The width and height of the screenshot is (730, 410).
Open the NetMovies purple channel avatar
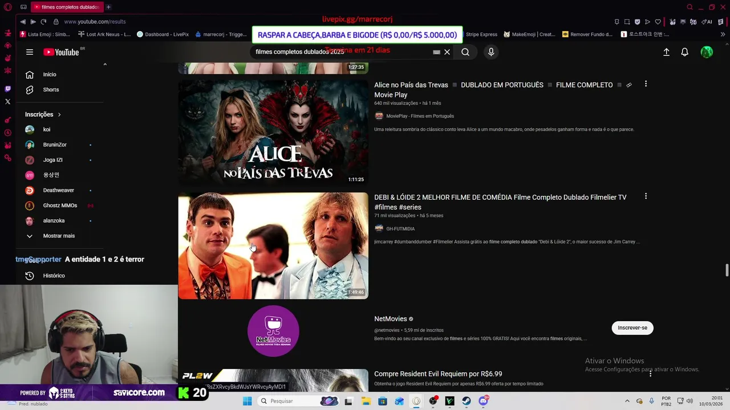point(273,331)
